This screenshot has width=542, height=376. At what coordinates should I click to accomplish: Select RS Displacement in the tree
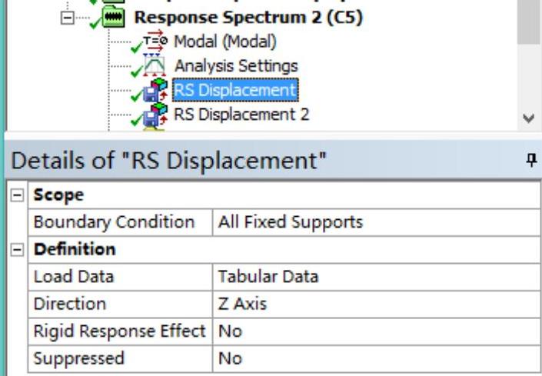[x=234, y=90]
